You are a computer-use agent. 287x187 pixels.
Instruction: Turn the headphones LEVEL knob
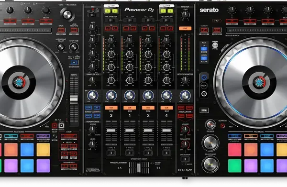(x=92, y=144)
